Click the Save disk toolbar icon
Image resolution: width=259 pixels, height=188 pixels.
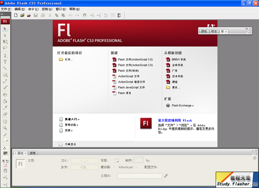pos(36,16)
